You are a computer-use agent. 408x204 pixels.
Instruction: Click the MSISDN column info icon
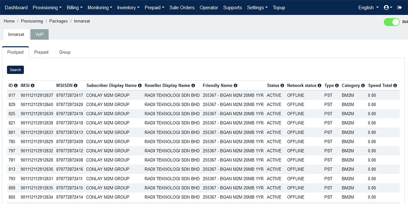coord(75,86)
